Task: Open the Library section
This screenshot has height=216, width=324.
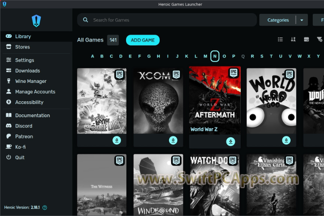Action: click(x=36, y=36)
